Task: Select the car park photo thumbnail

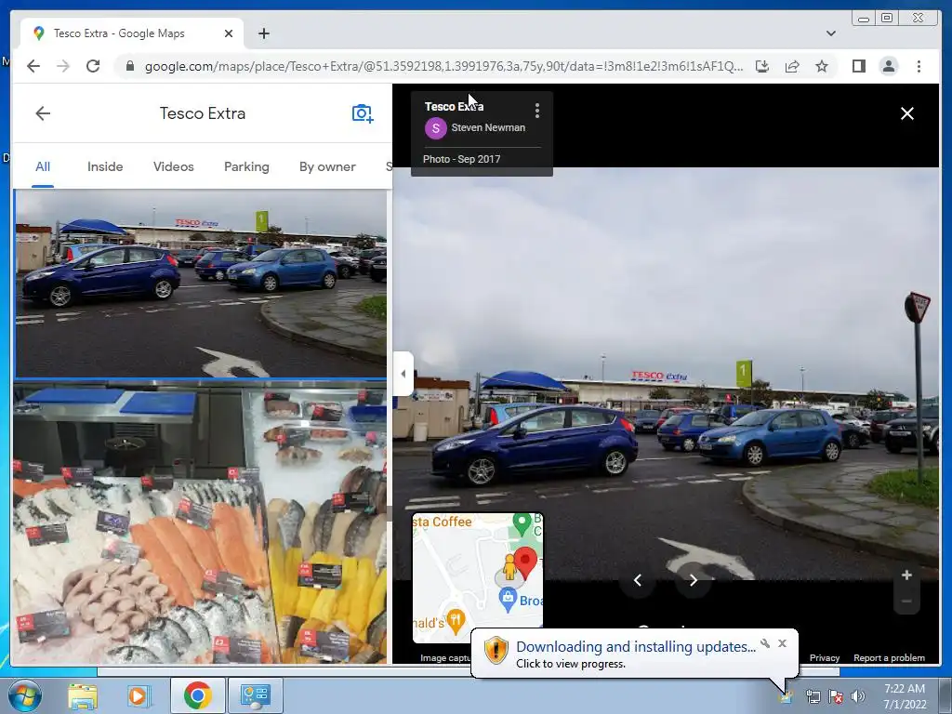Action: 201,284
